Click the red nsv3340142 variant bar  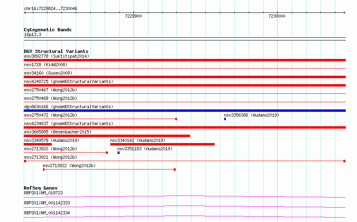tap(162, 144)
